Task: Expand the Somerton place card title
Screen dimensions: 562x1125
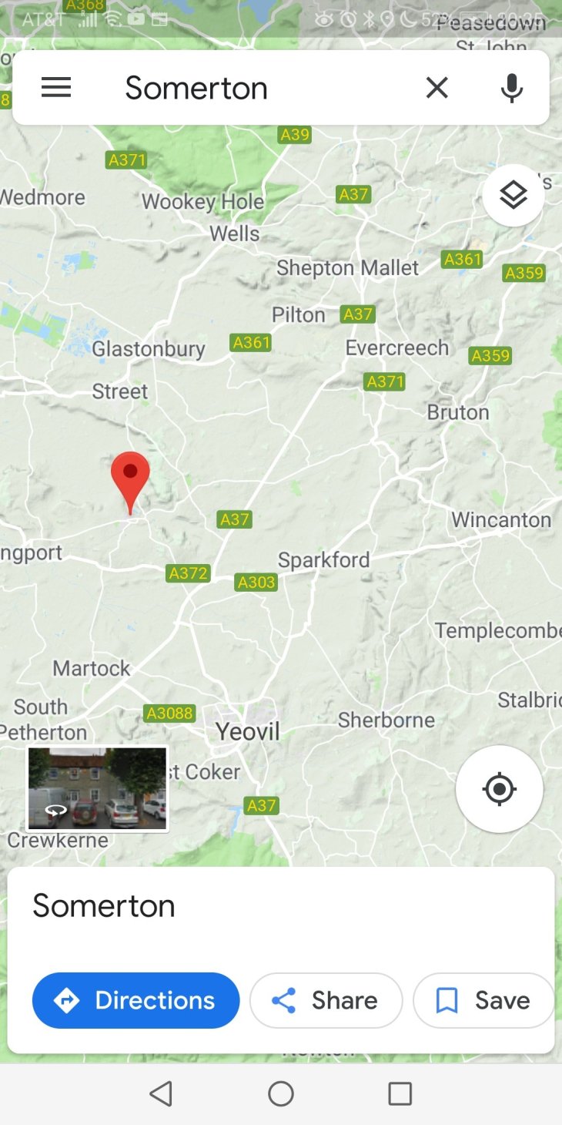Action: [104, 905]
